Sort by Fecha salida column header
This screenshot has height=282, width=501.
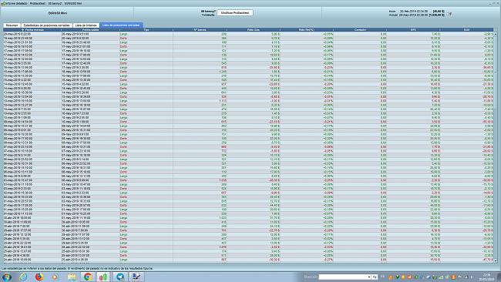pyautogui.click(x=90, y=30)
